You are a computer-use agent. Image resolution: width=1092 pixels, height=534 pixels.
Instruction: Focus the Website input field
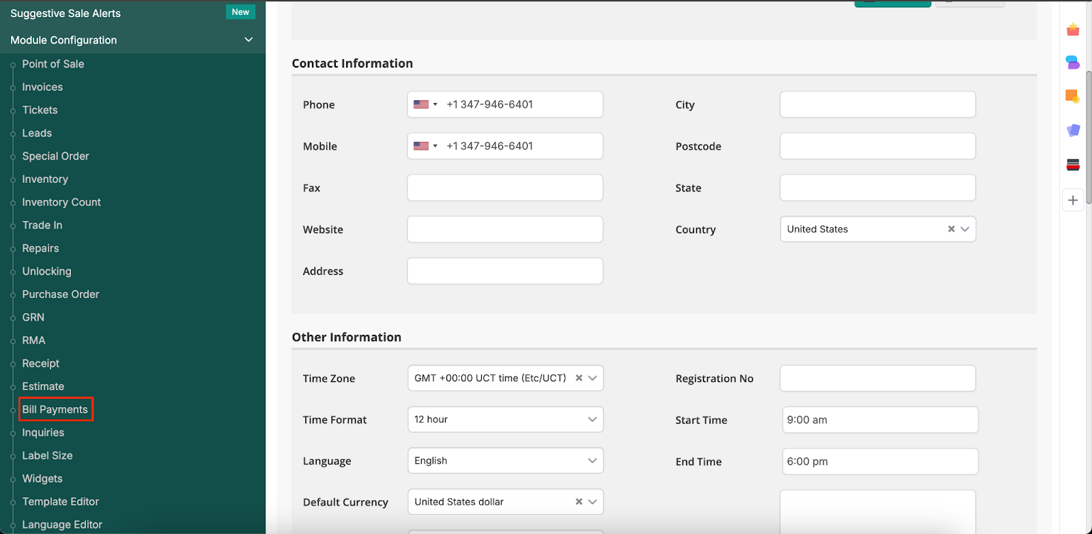(x=505, y=229)
